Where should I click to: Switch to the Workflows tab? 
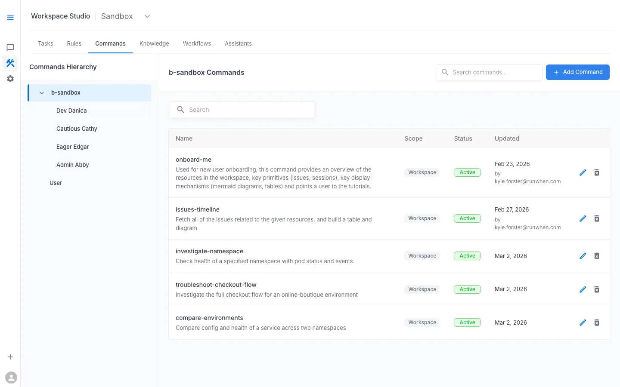197,43
